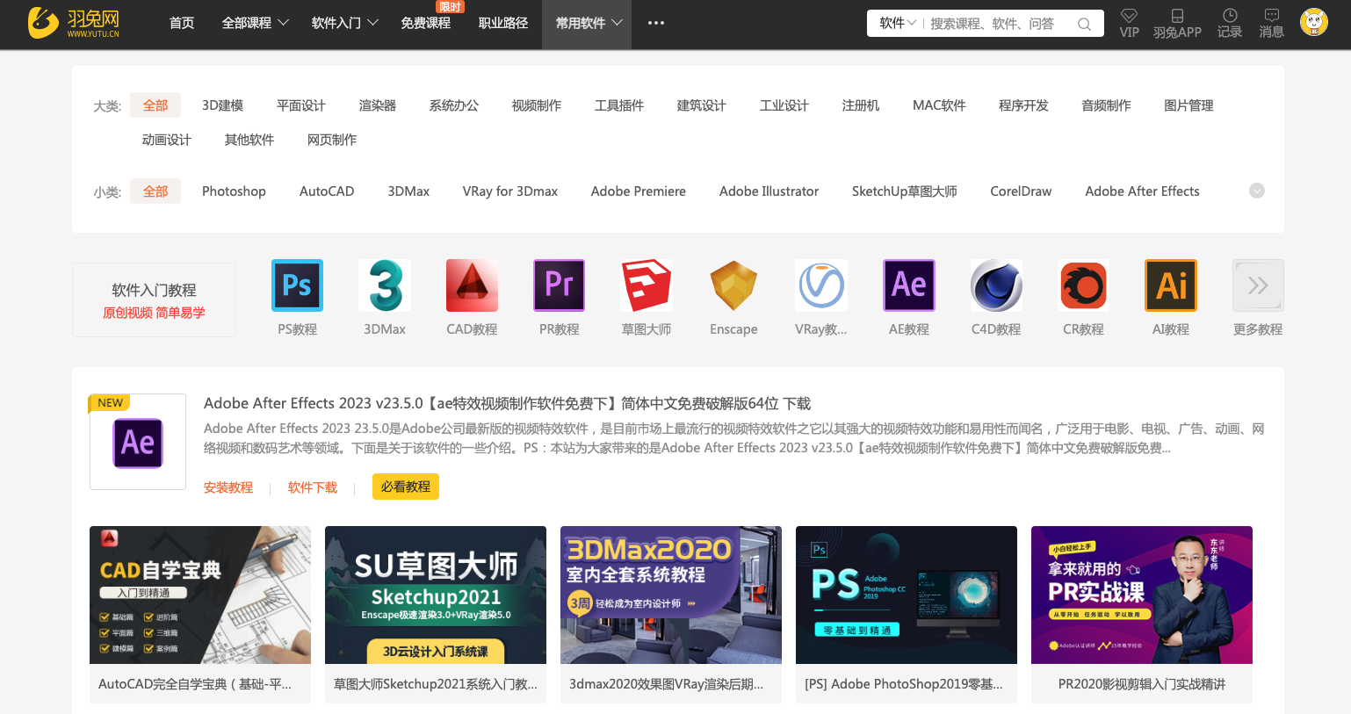Select the 工业设计 category
1351x714 pixels.
tap(784, 105)
